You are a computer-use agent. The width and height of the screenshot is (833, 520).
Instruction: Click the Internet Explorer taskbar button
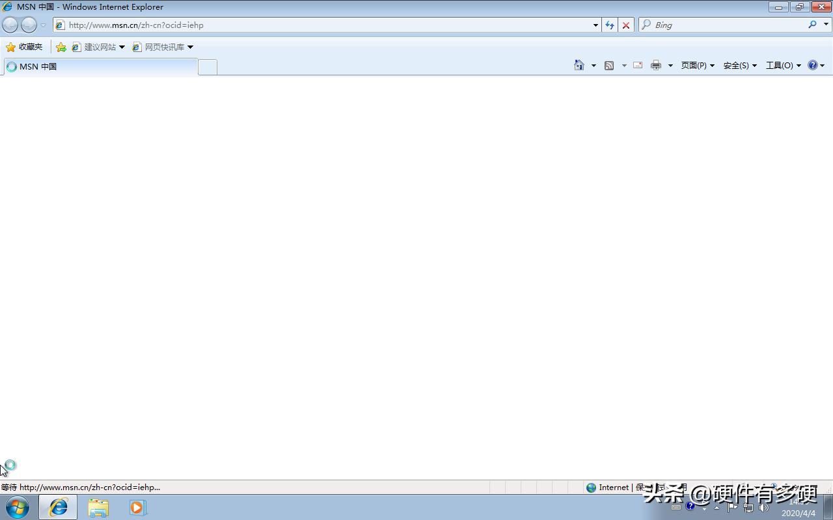pyautogui.click(x=58, y=507)
